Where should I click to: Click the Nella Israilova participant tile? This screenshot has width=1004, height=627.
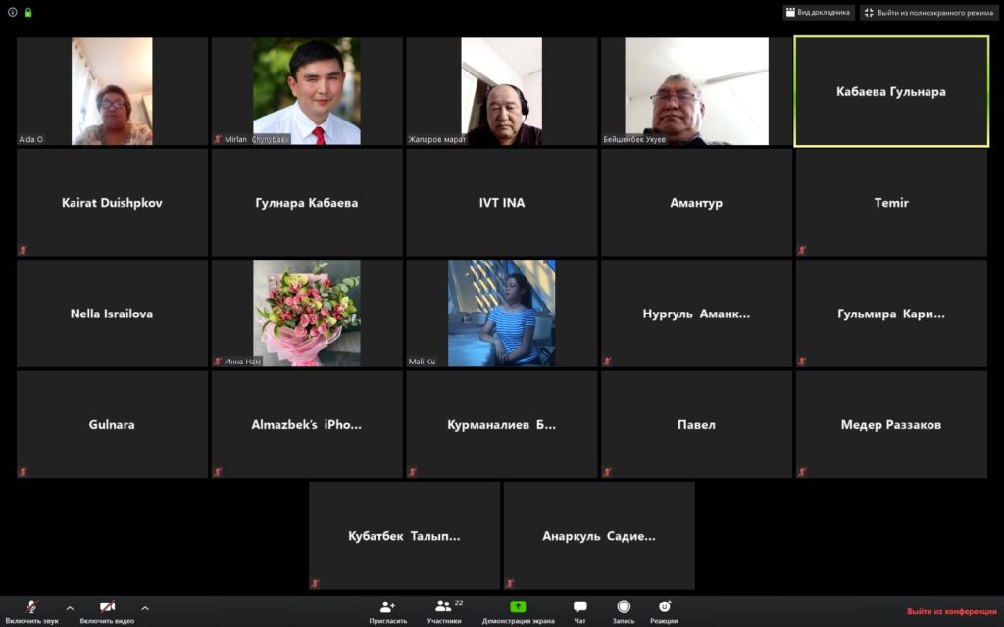(112, 313)
